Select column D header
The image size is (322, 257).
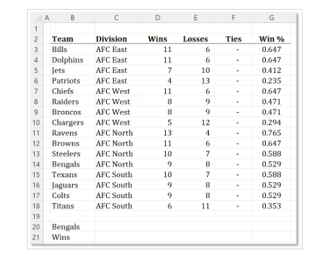click(x=158, y=18)
